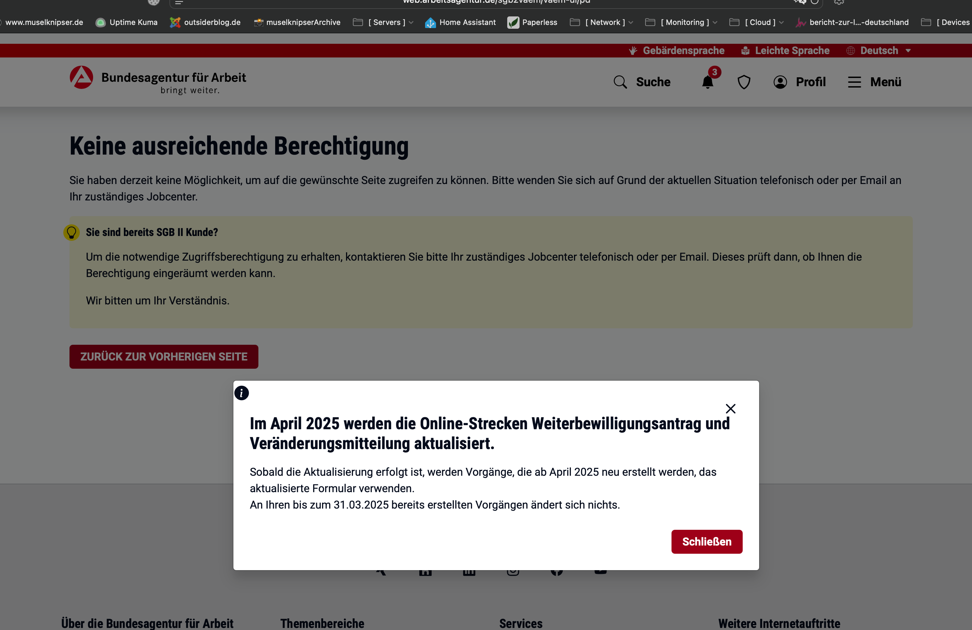Open the notifications bell with 3 alerts
Image resolution: width=972 pixels, height=630 pixels.
point(708,82)
